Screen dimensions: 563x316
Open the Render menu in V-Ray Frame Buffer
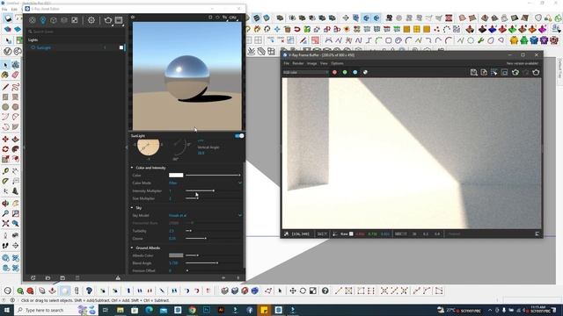point(298,63)
